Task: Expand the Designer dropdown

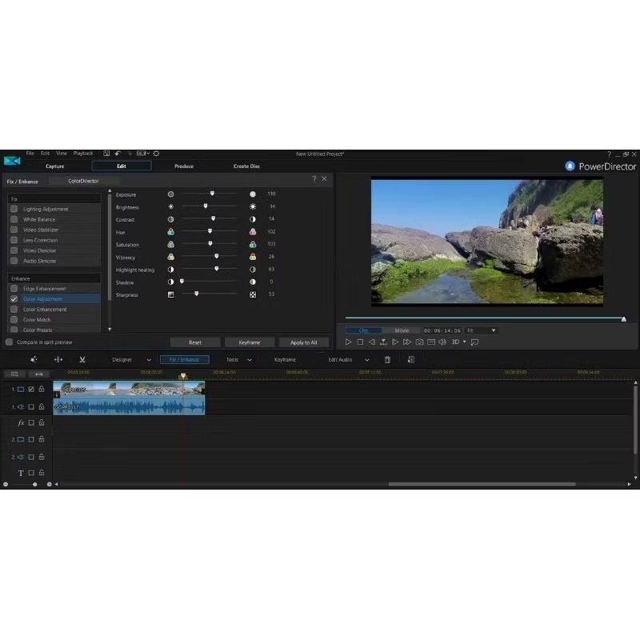Action: (131, 360)
